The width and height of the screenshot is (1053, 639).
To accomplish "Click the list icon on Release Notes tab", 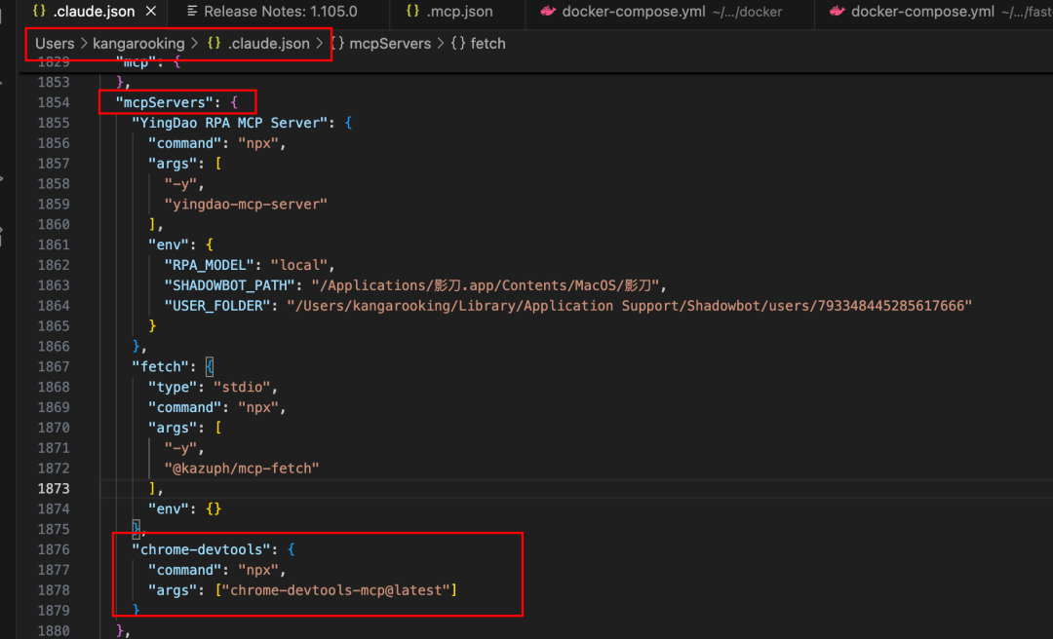I will pos(192,11).
